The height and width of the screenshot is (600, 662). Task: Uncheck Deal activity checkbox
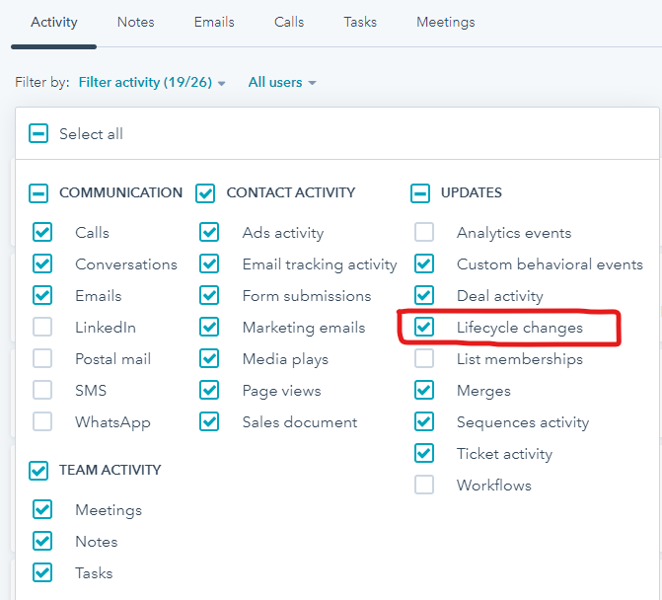pyautogui.click(x=424, y=295)
